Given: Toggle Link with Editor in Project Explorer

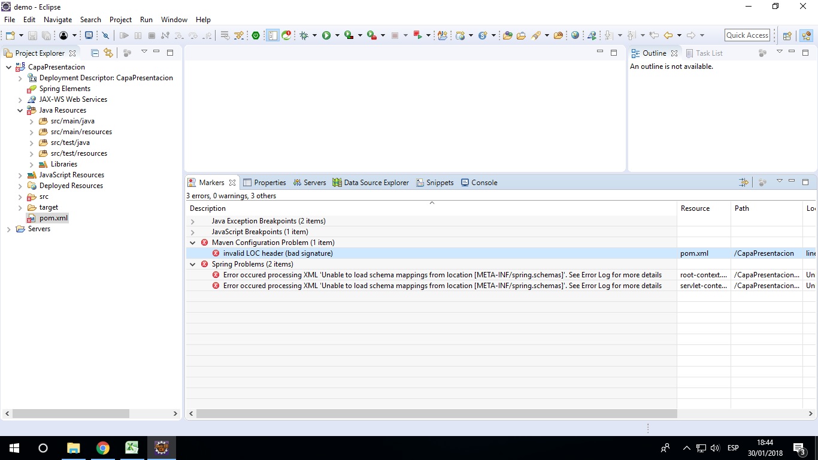Looking at the screenshot, I should click(x=108, y=53).
